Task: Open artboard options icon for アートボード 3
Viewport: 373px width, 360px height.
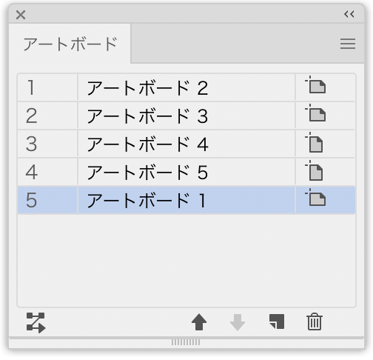Action: (x=315, y=113)
